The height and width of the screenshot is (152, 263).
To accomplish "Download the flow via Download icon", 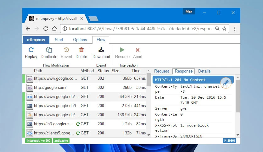I will [101, 50].
